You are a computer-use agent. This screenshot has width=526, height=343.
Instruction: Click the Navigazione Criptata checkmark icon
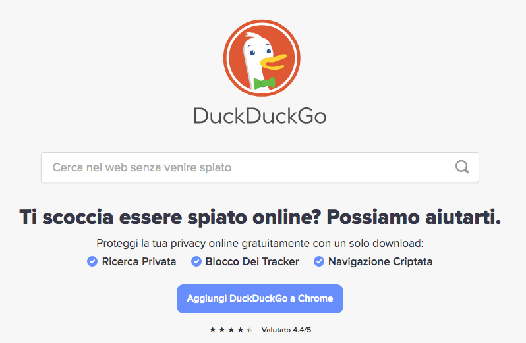[x=319, y=261]
